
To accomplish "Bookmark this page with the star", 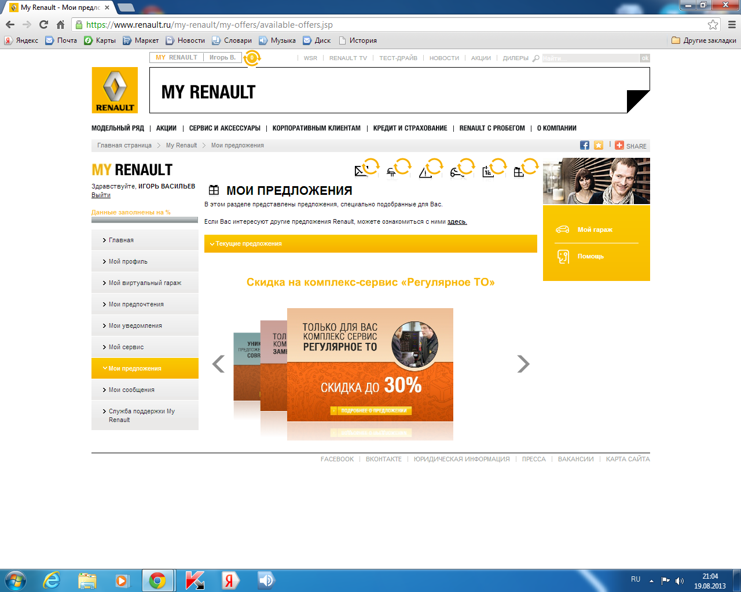I will [x=713, y=24].
